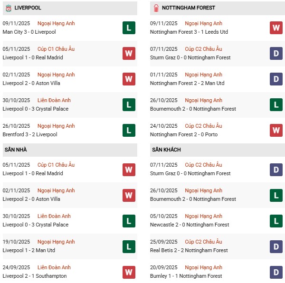This screenshot has height=283, width=285.
Task: Select the W badge for Forest vs Leeds Utd
Action: click(x=276, y=28)
